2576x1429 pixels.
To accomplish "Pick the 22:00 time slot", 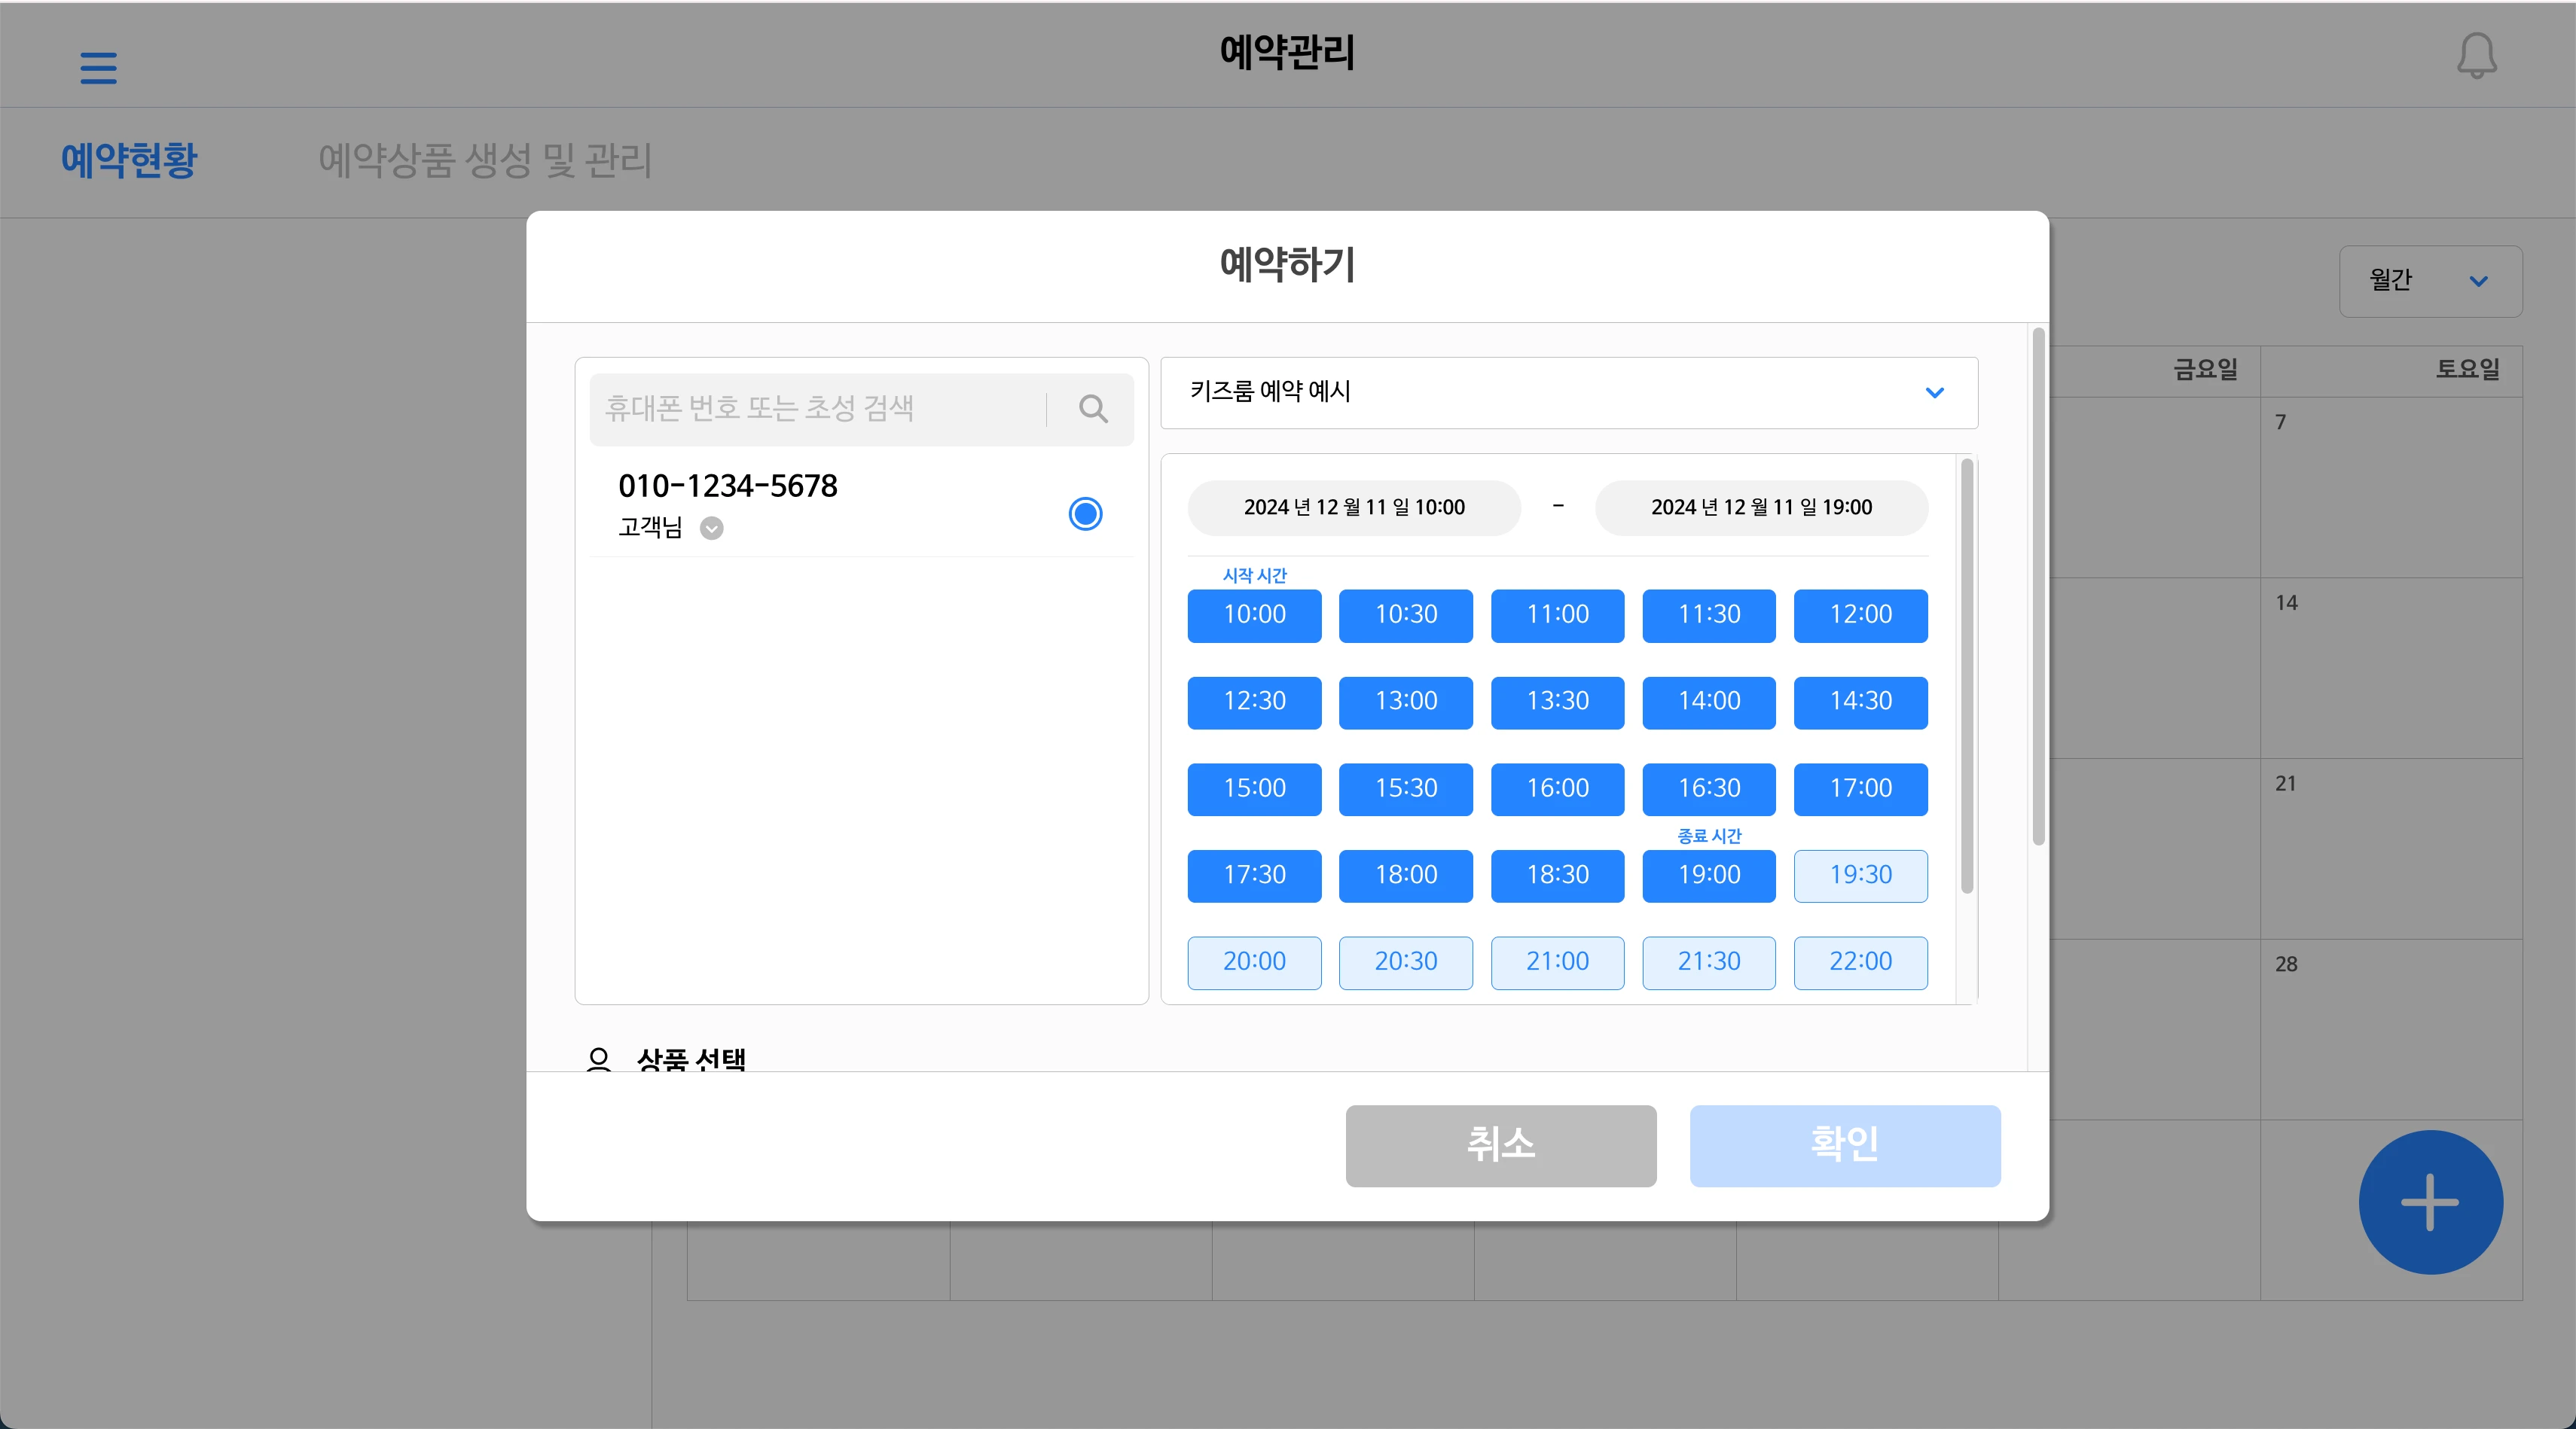I will click(1860, 962).
